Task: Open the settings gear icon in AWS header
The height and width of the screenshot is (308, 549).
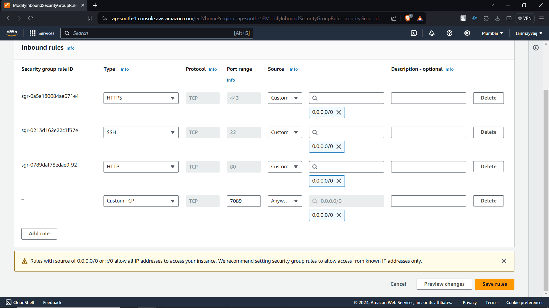Action: (467, 33)
